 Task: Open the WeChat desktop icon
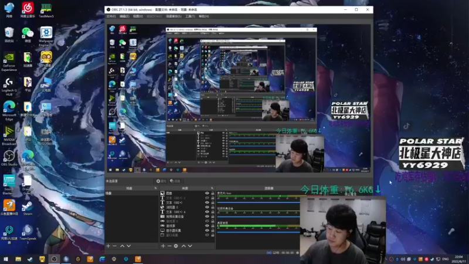28,35
